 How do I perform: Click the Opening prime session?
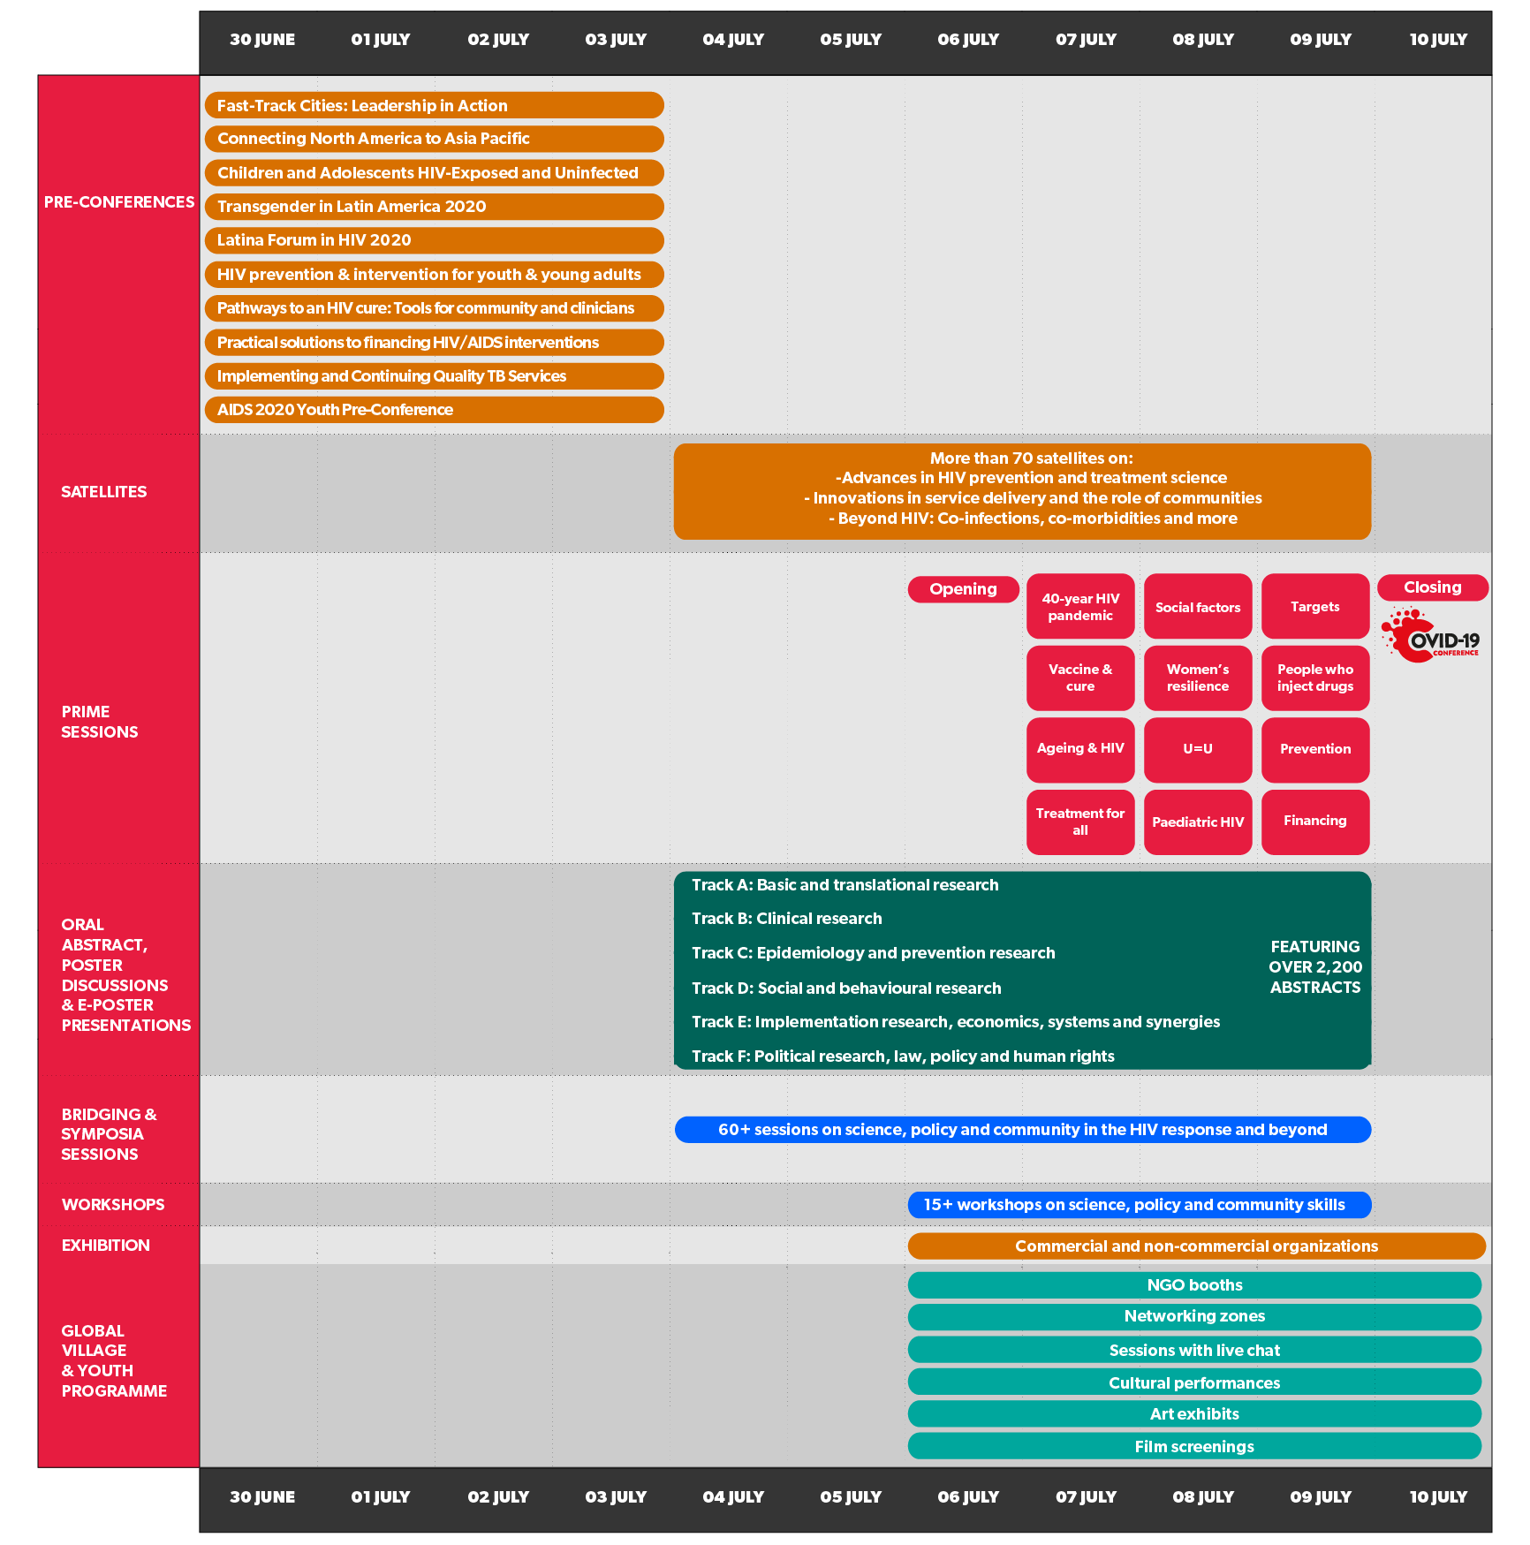(x=963, y=589)
